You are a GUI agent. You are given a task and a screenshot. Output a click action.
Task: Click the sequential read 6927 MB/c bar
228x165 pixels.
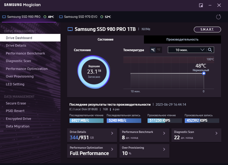click(86, 120)
